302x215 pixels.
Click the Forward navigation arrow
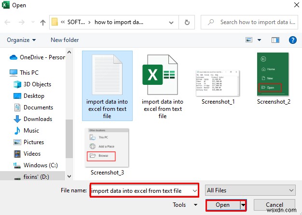22,22
